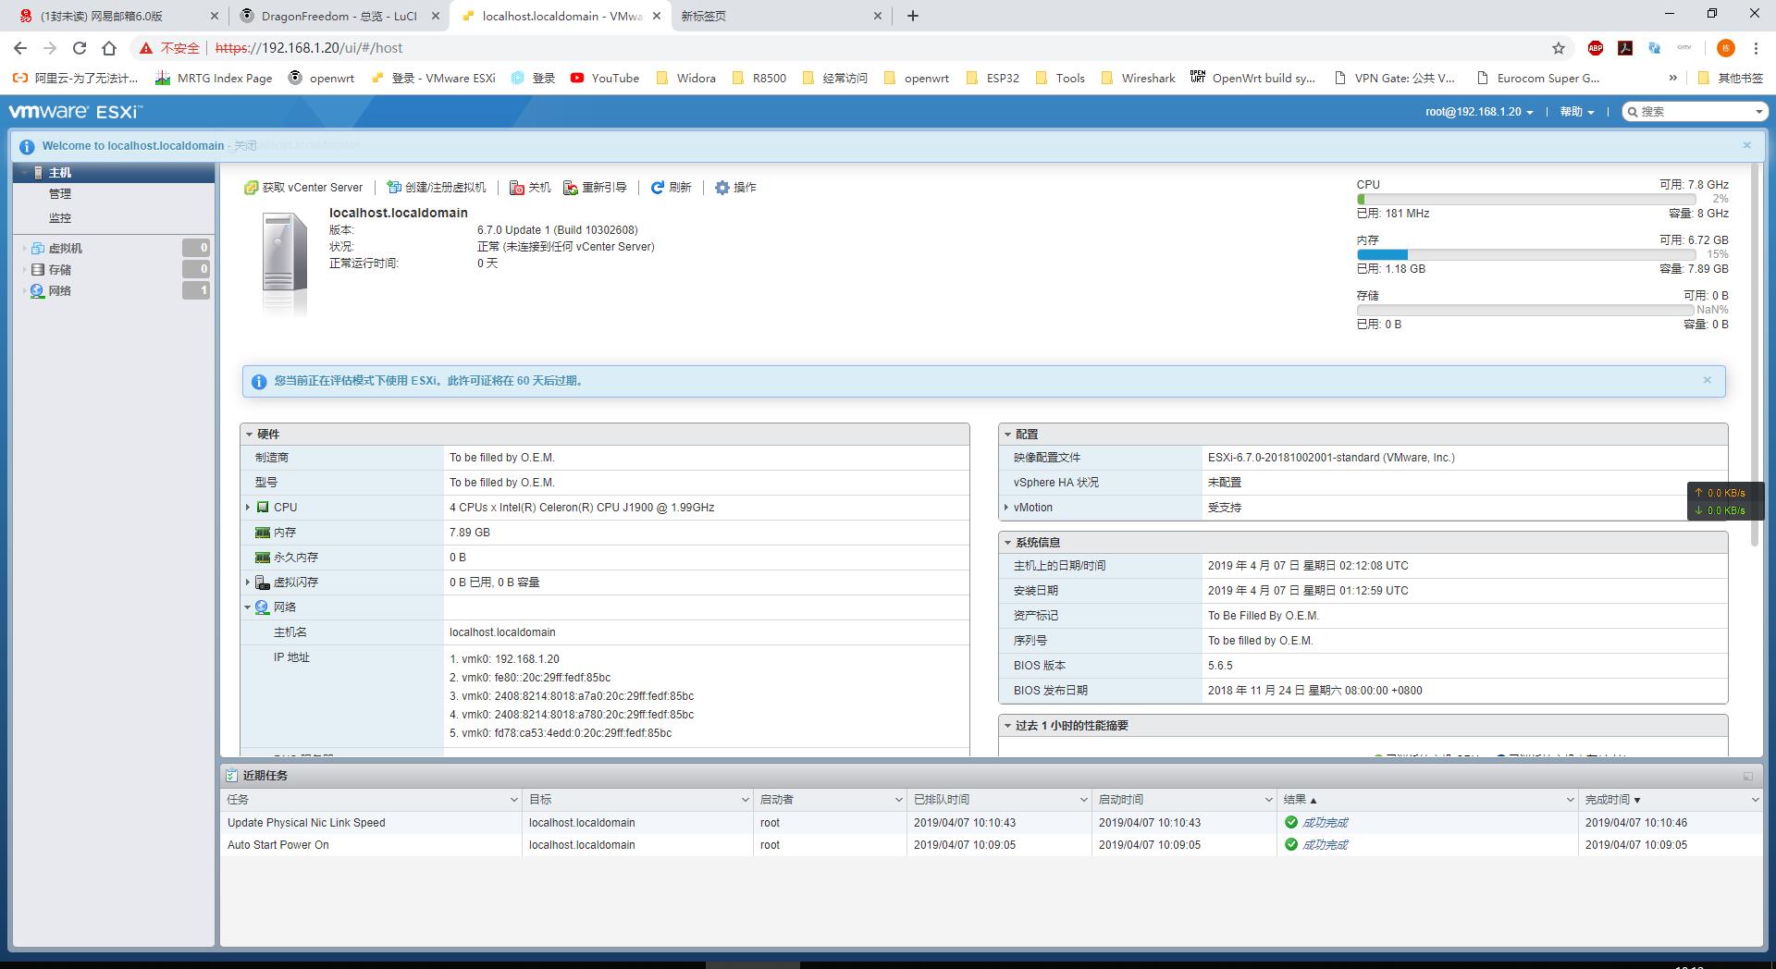The height and width of the screenshot is (969, 1776).
Task: Open the search options dropdown arrow
Action: (x=1758, y=112)
